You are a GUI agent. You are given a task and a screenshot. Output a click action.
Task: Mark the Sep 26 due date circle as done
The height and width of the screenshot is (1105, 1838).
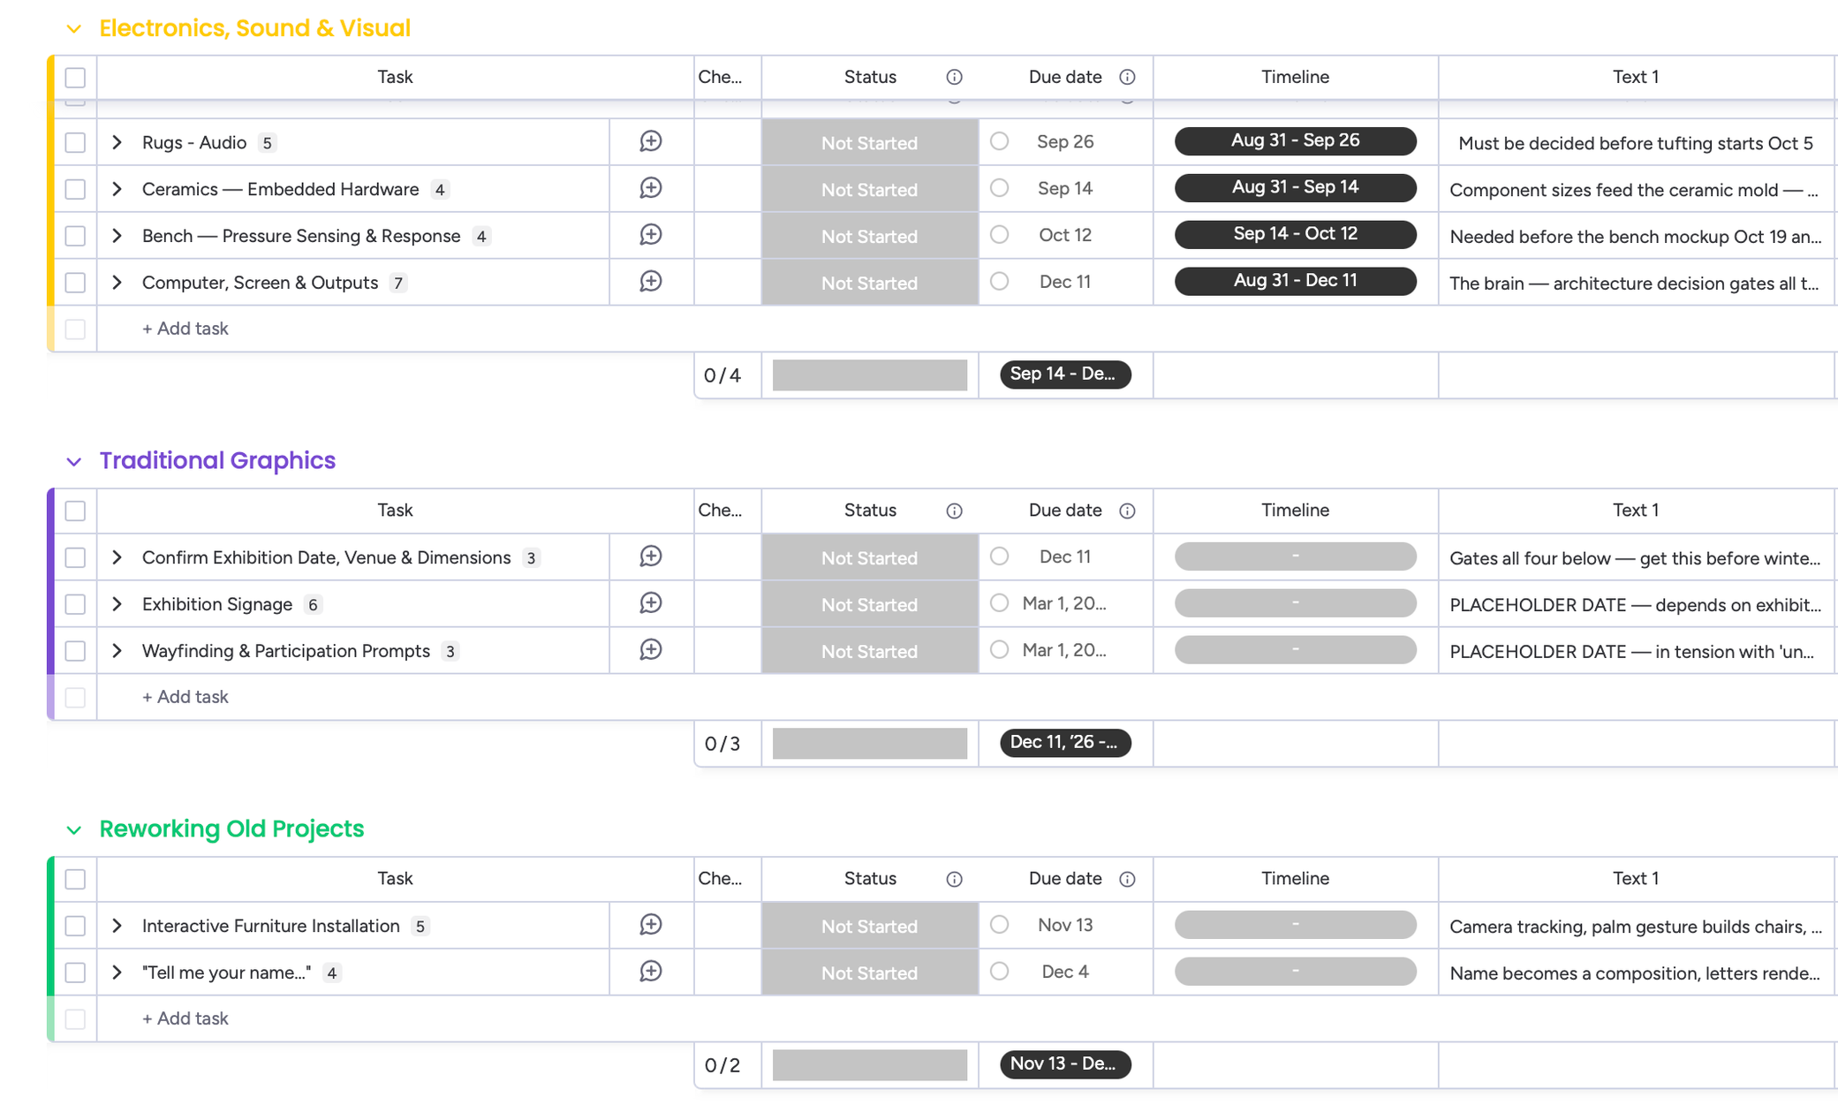[999, 141]
